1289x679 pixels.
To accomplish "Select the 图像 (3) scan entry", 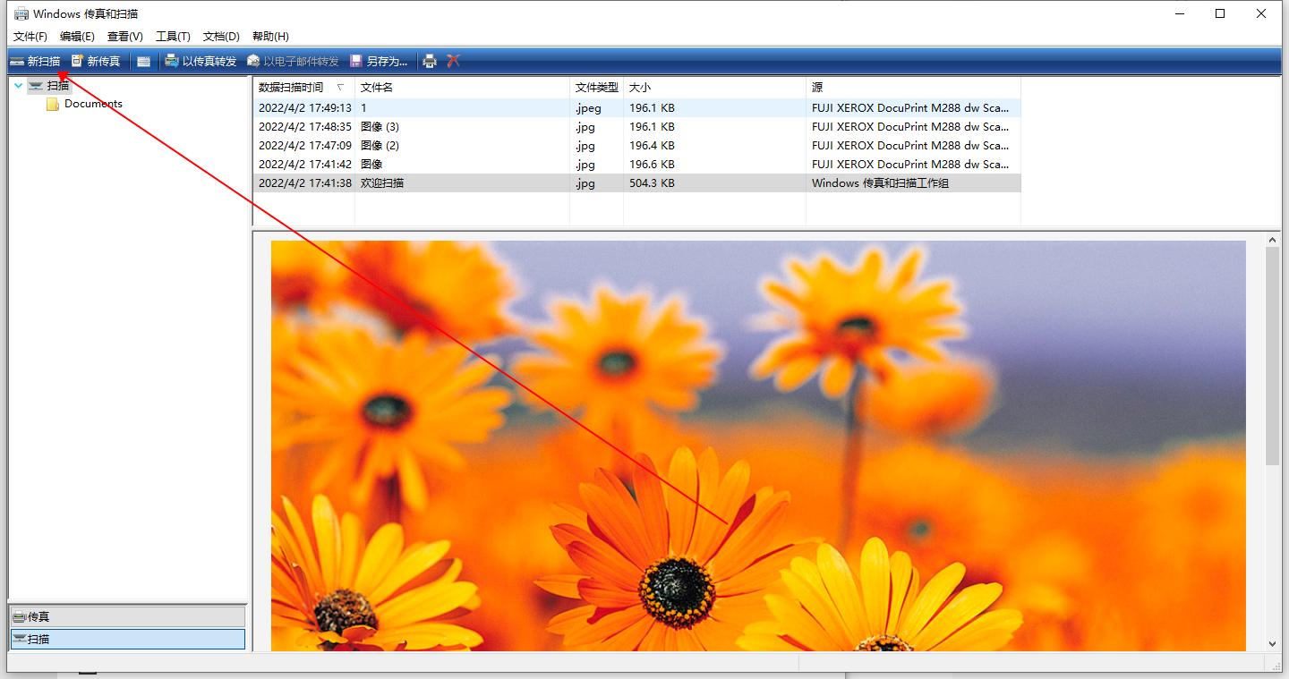I will click(x=380, y=127).
